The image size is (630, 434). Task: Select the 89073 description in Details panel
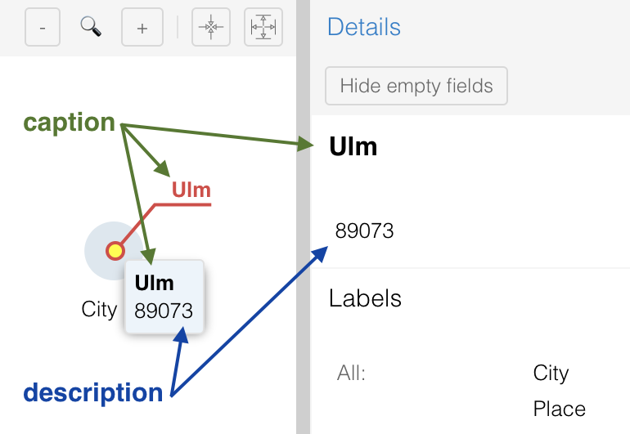pos(365,230)
